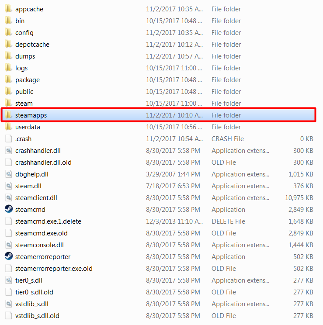Select the steamcmd.exe.old file name
The width and height of the screenshot is (323, 325).
click(41, 233)
